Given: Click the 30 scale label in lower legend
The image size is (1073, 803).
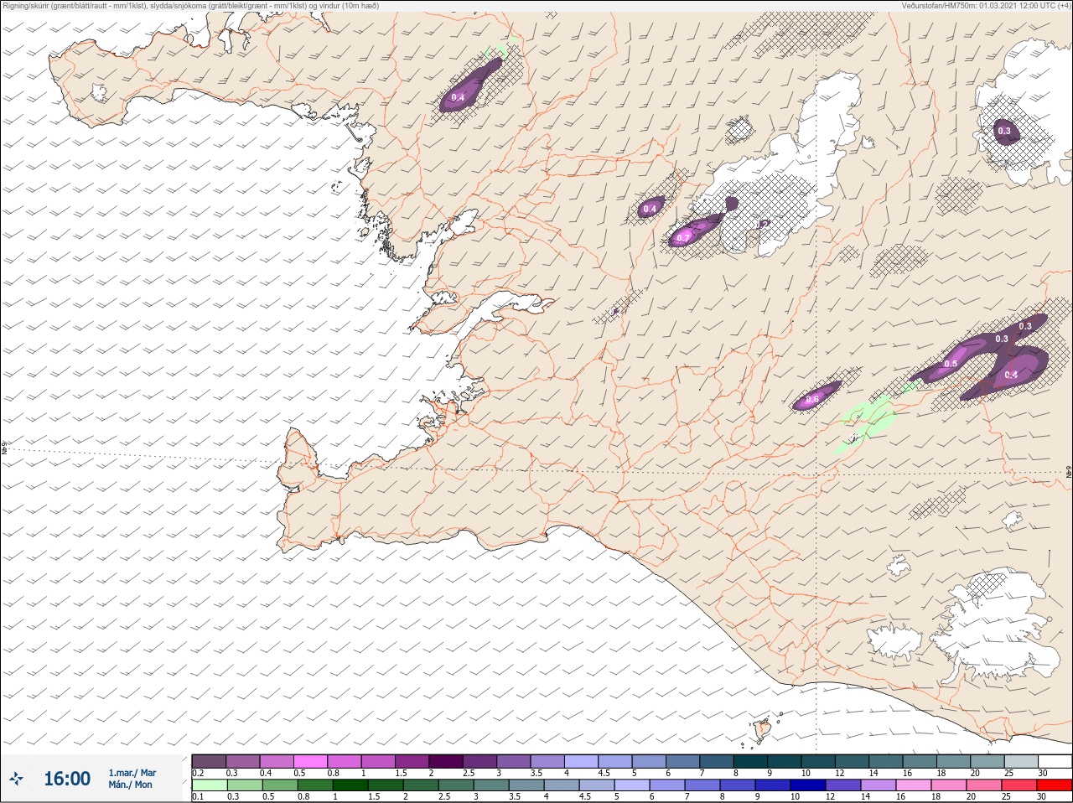Looking at the screenshot, I should [1041, 795].
